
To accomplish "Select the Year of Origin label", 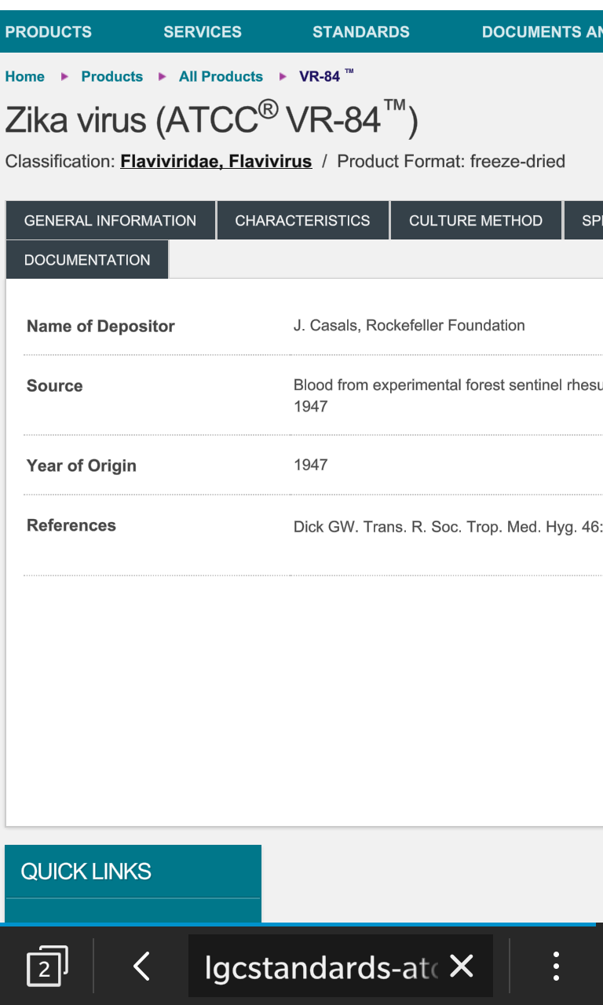I will pyautogui.click(x=82, y=466).
